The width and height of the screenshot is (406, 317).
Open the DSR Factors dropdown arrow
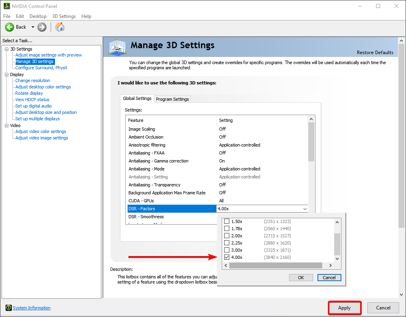coord(305,209)
